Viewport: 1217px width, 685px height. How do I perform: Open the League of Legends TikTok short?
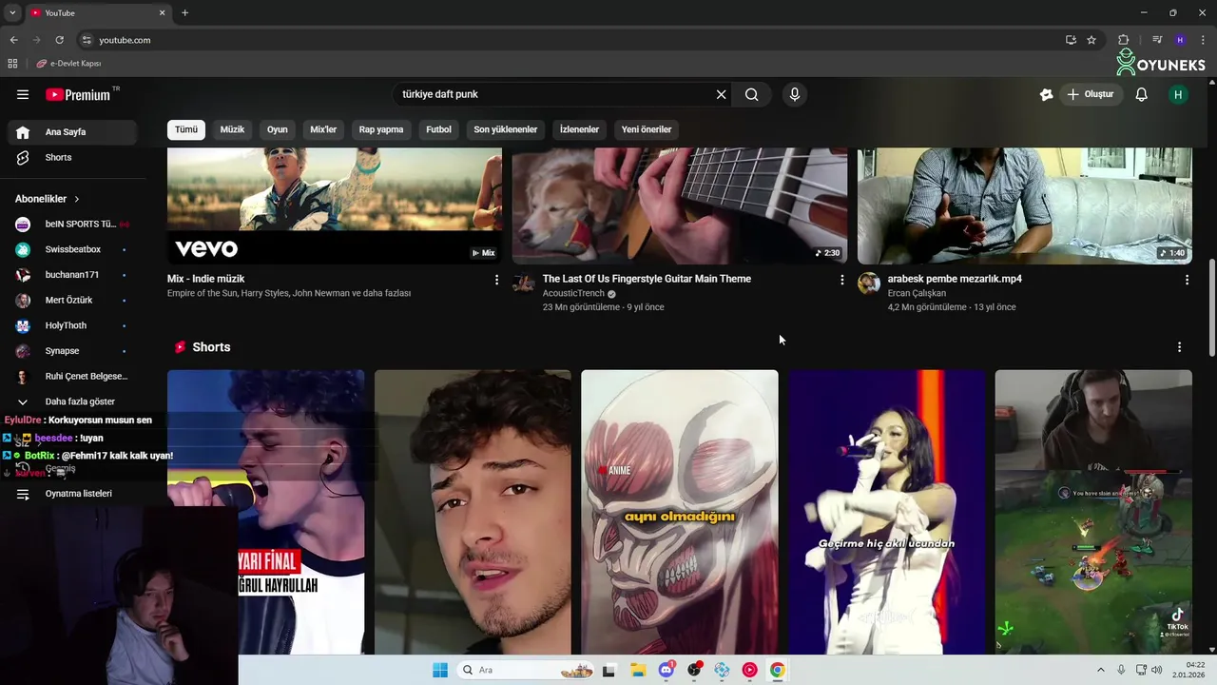click(x=1093, y=512)
